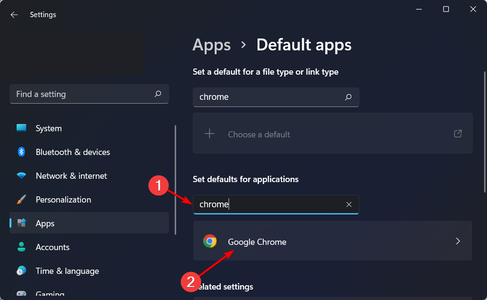Open Bluetooth & devices settings
The image size is (487, 300).
(89, 152)
